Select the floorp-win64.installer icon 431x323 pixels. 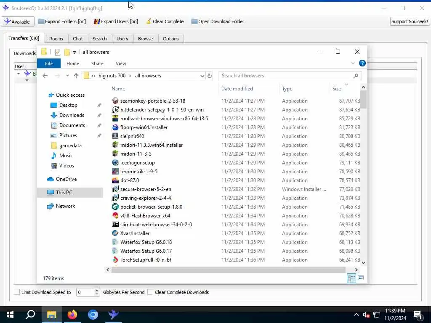115,127
